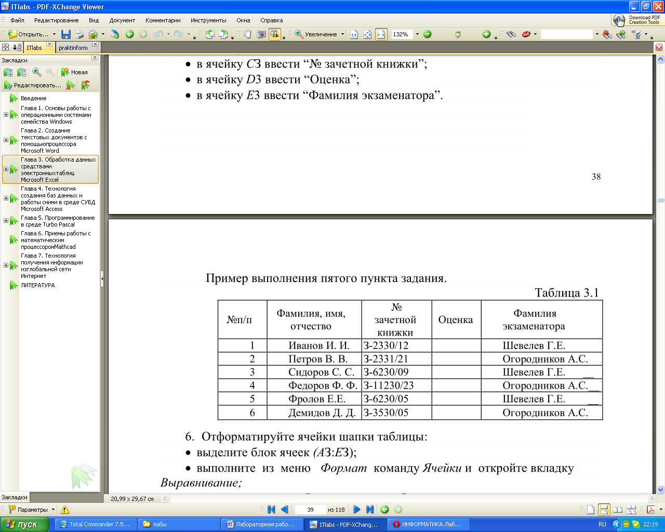
Task: Expand Глава 5 bookmark node
Action: (x=6, y=221)
